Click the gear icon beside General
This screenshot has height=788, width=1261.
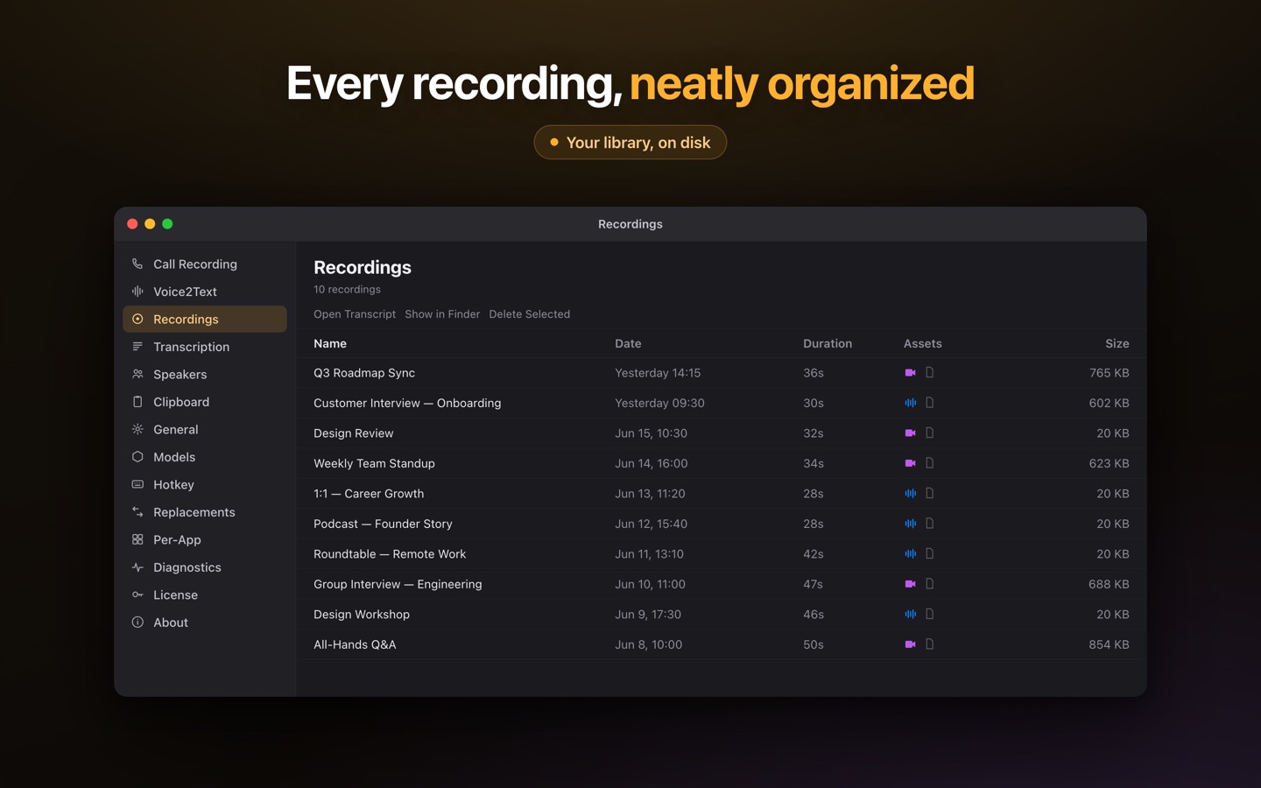click(x=137, y=429)
